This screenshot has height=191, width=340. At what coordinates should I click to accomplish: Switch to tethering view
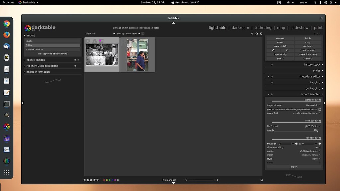tap(263, 28)
